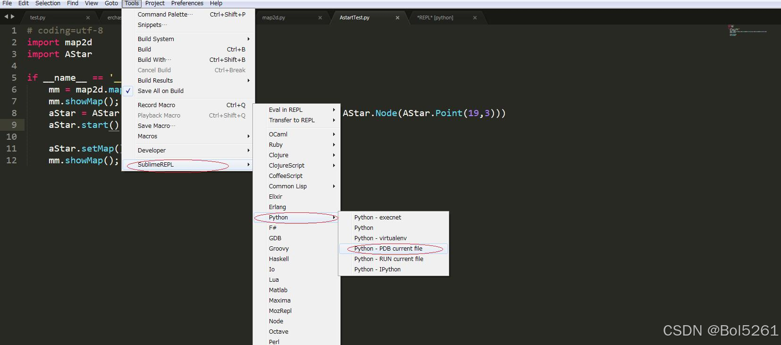
Task: Choose Python - PDB current file
Action: pos(394,249)
